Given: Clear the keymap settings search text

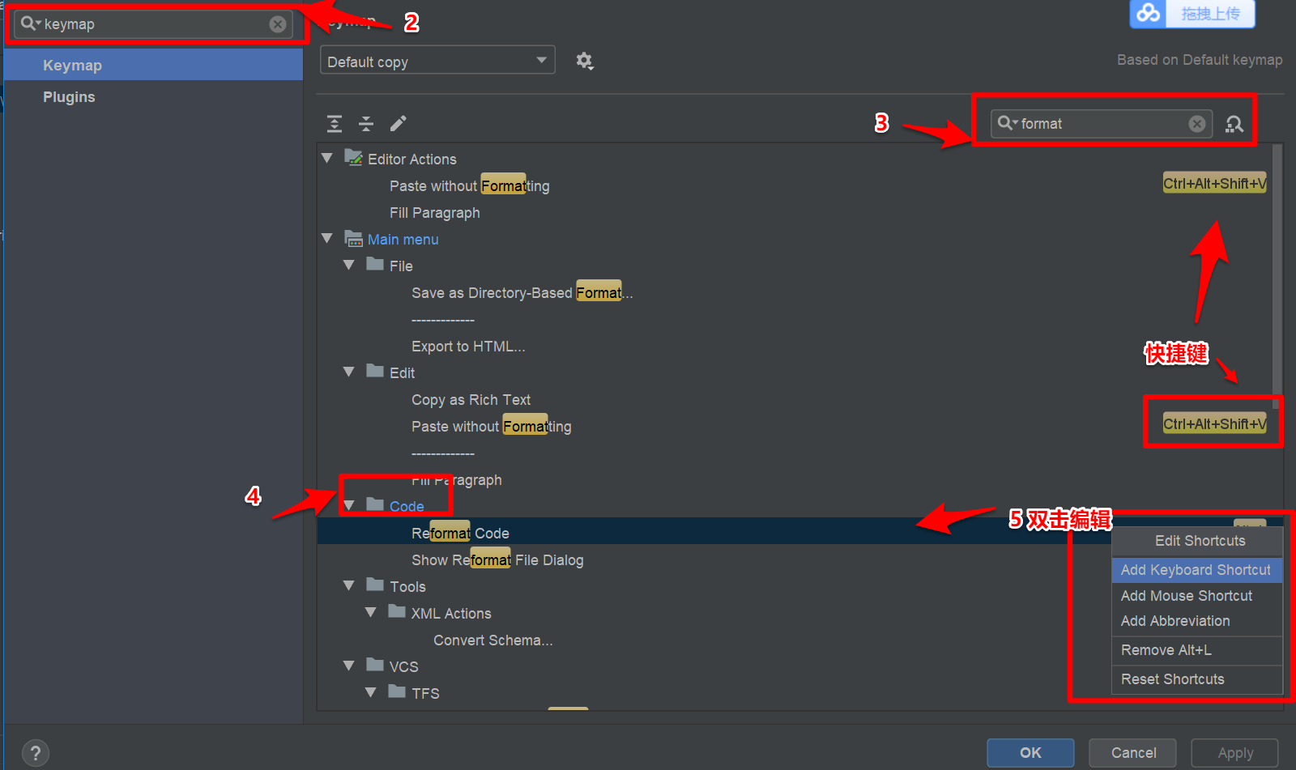Looking at the screenshot, I should tap(278, 24).
